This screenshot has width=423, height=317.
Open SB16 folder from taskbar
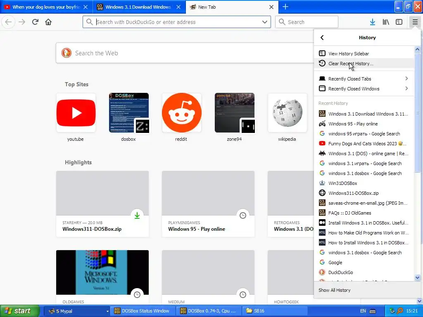pos(274,311)
